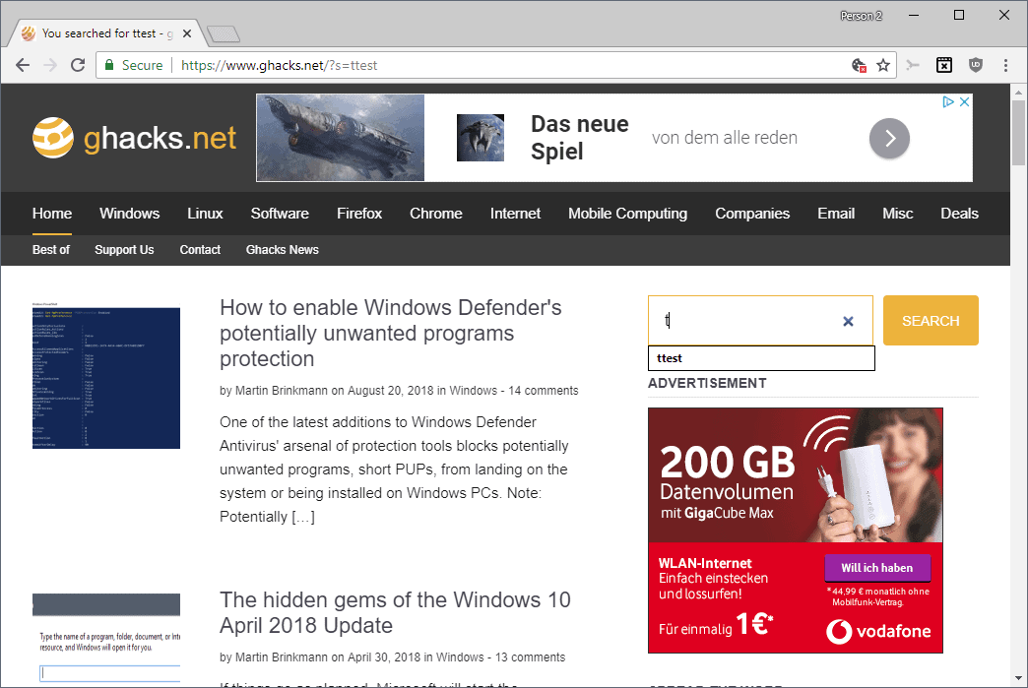Click the Secure padlock icon
The height and width of the screenshot is (688, 1028).
tap(110, 64)
